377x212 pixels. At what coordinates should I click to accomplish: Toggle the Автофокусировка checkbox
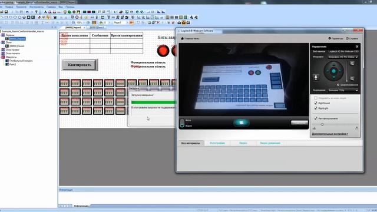[316, 118]
